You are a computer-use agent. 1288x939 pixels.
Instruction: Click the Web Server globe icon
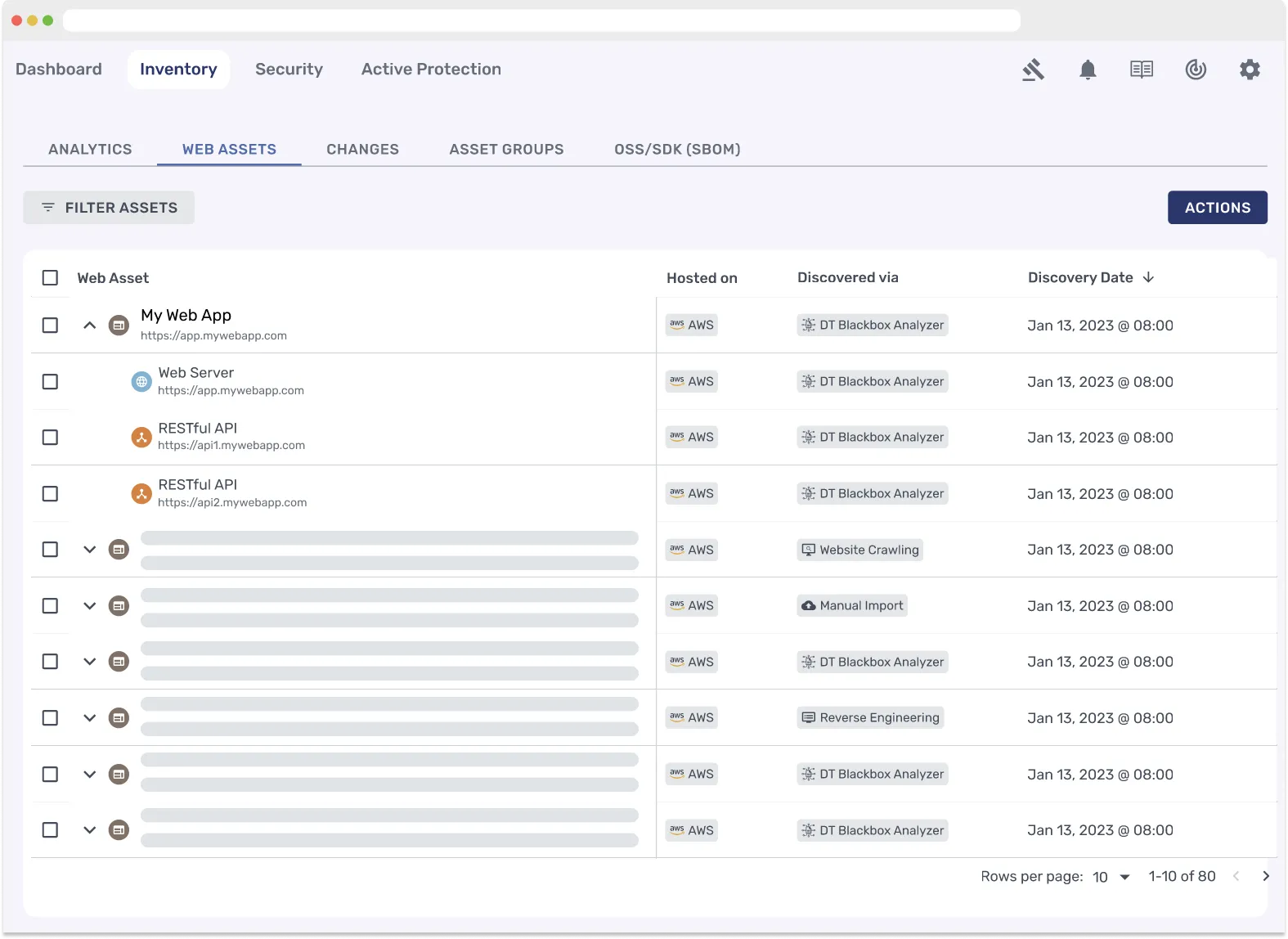pyautogui.click(x=141, y=381)
